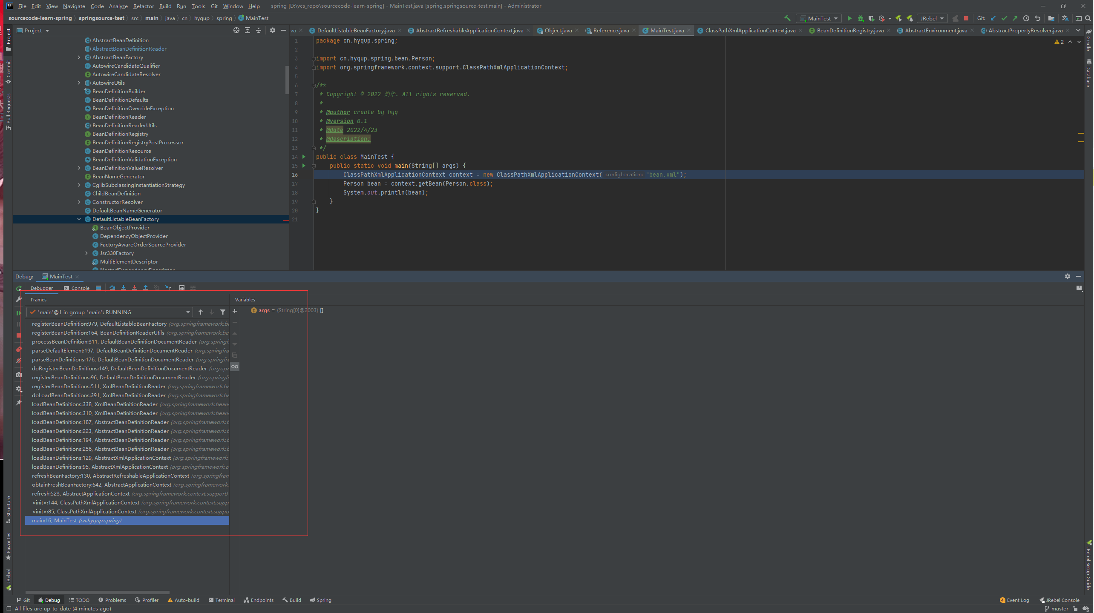Toggle show watches glasses icon

pyautogui.click(x=235, y=367)
